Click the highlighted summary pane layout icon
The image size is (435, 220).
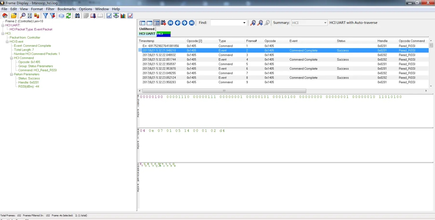157,23
